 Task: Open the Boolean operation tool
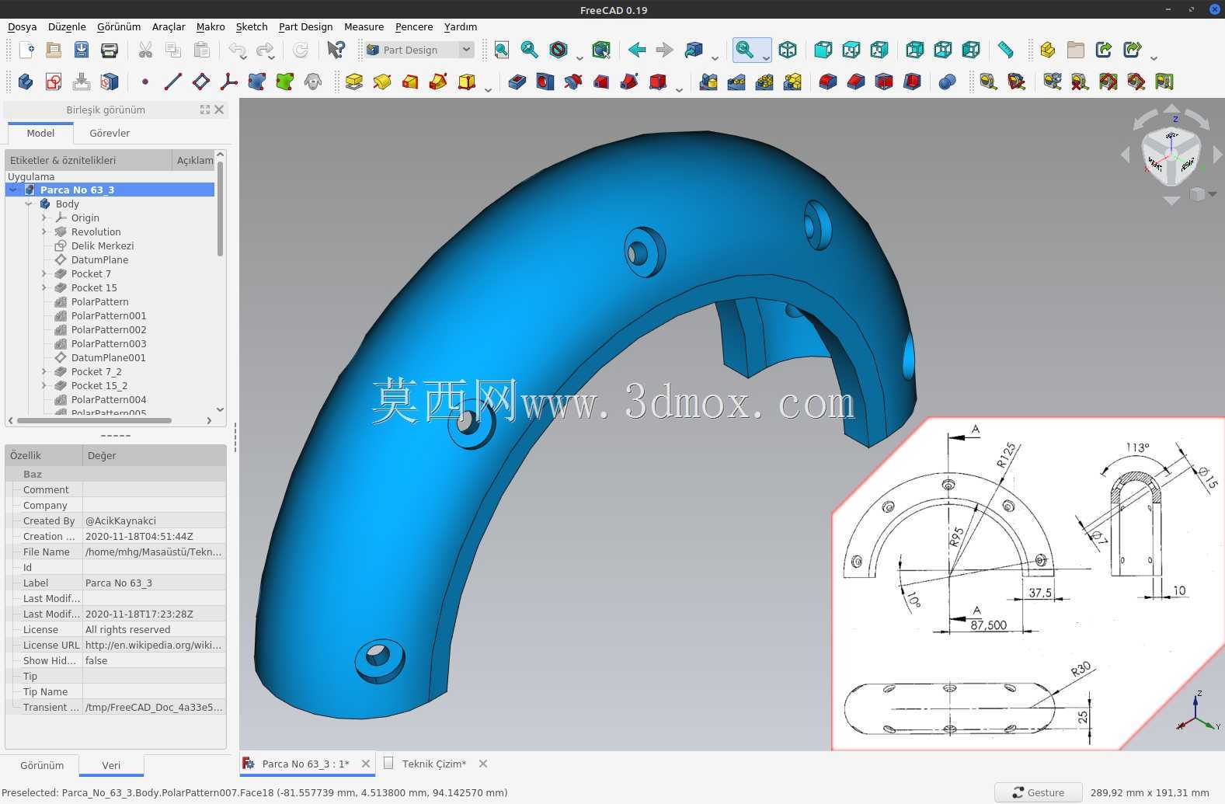point(947,82)
